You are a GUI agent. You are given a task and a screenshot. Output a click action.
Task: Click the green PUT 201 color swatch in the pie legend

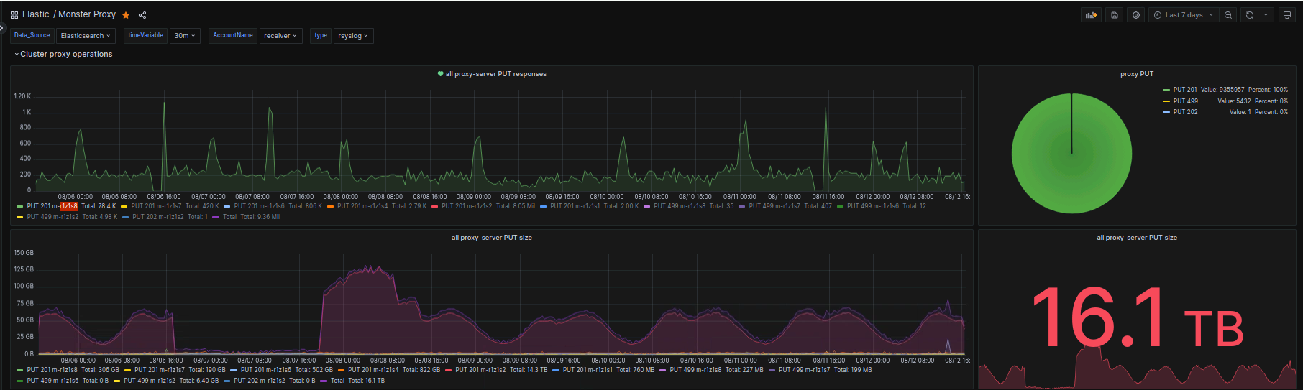point(1166,90)
